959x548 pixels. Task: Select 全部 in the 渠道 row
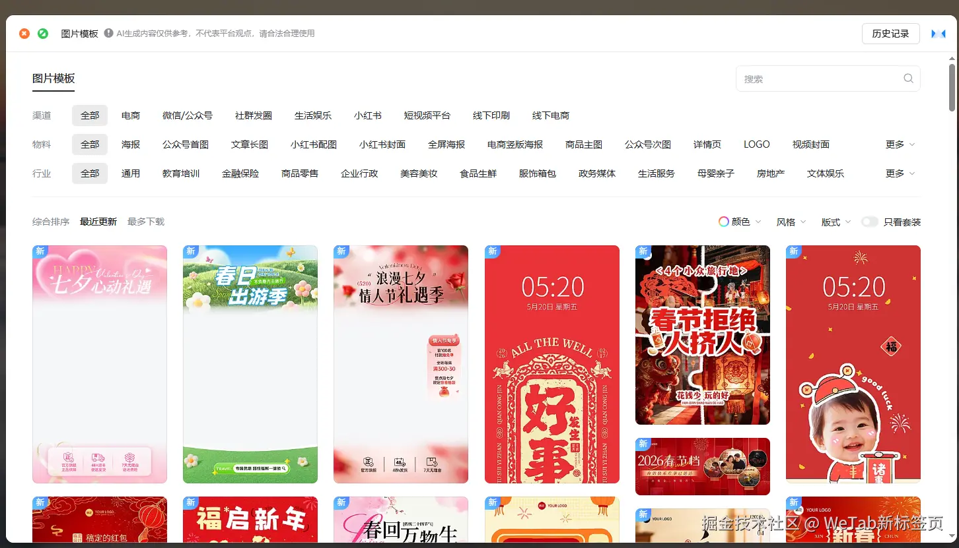pos(90,115)
